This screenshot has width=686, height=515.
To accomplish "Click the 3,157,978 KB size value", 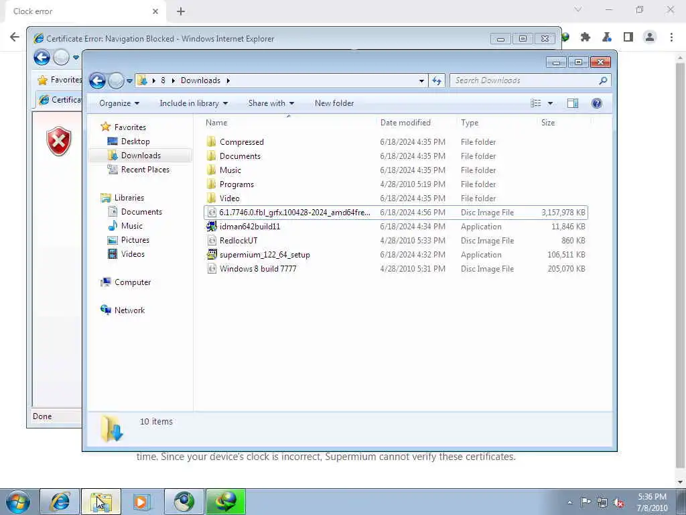I will 563,213.
